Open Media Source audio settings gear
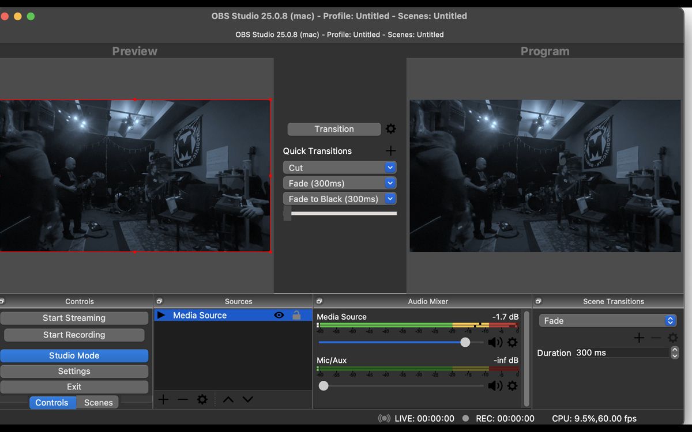This screenshot has height=432, width=692. tap(512, 342)
